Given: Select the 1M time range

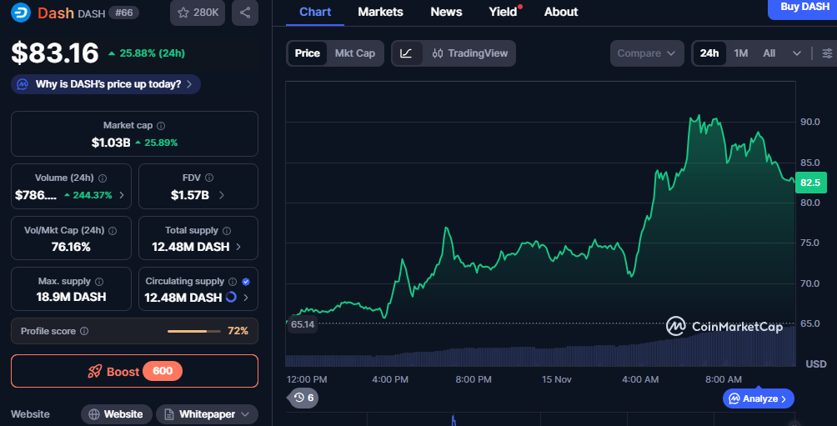Looking at the screenshot, I should pos(740,53).
